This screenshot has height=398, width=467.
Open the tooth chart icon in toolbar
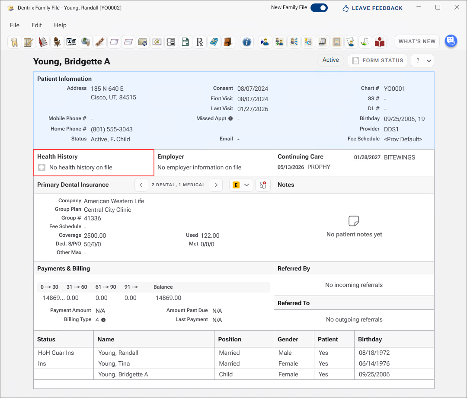pyautogui.click(x=14, y=42)
